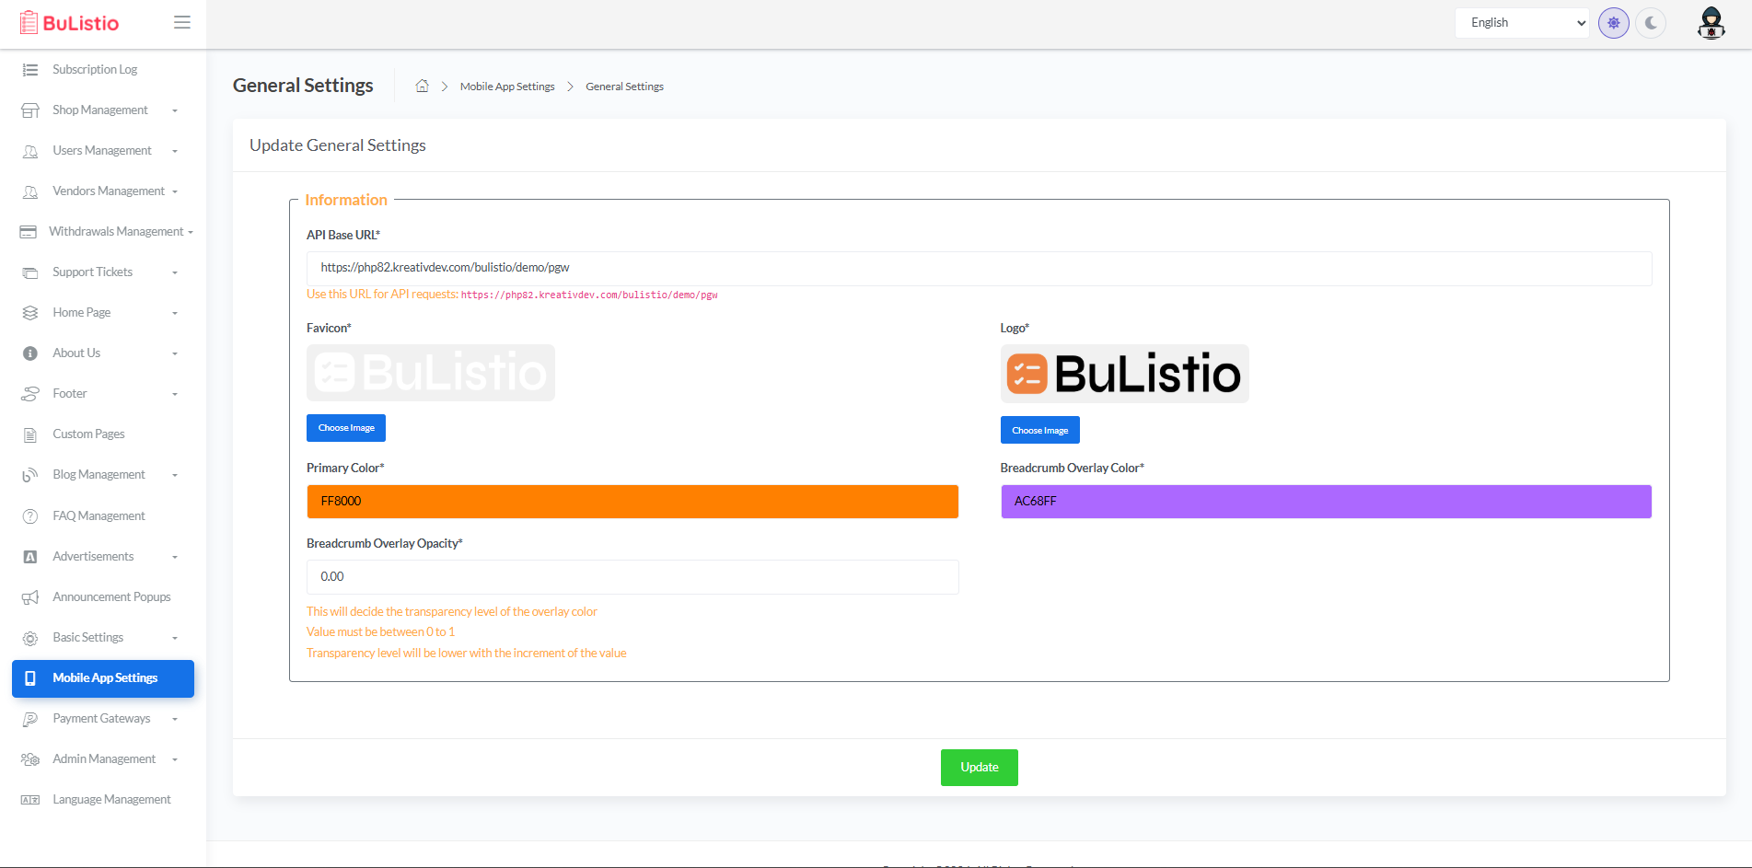Open the English language dropdown
Screen dimensions: 1752x868
pos(1523,23)
